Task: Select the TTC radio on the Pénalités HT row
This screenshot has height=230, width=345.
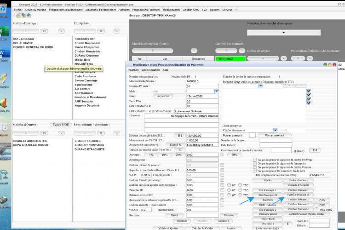Action: 240,190
